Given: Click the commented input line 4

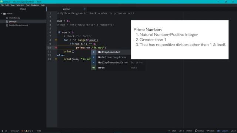Looking at the screenshot, I should click(x=86, y=25).
